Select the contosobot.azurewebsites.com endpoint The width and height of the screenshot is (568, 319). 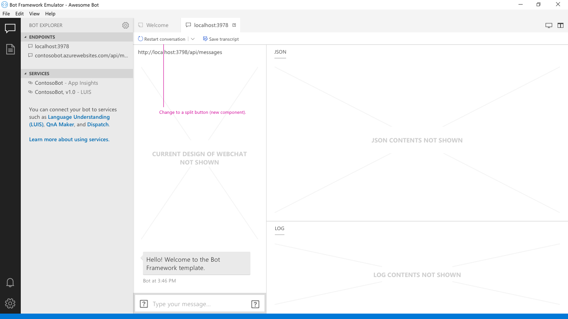coord(77,56)
